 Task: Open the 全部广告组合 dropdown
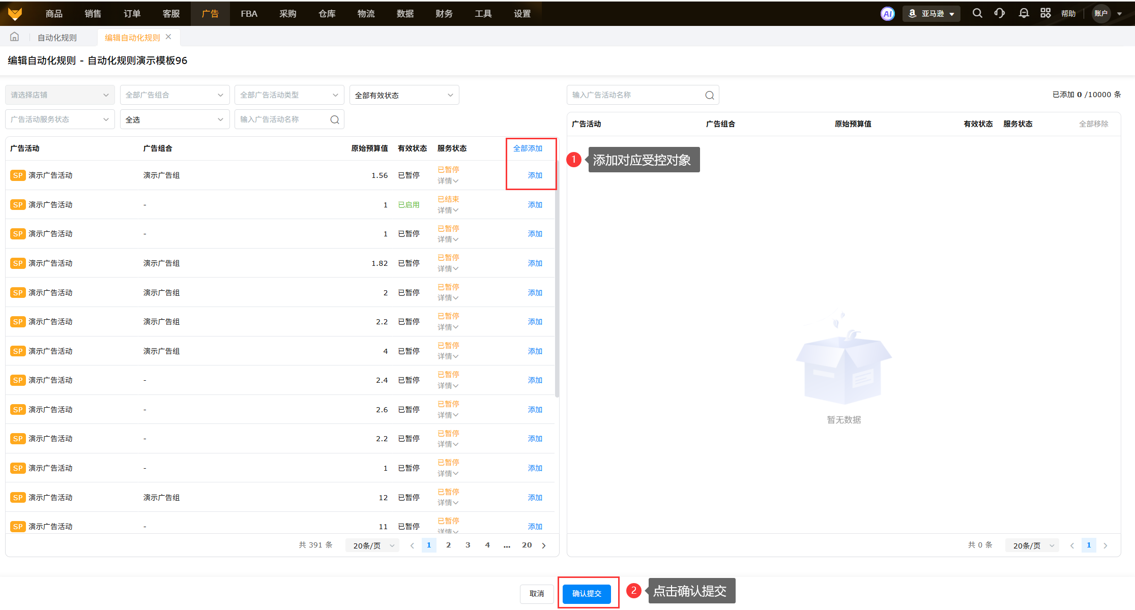click(174, 95)
